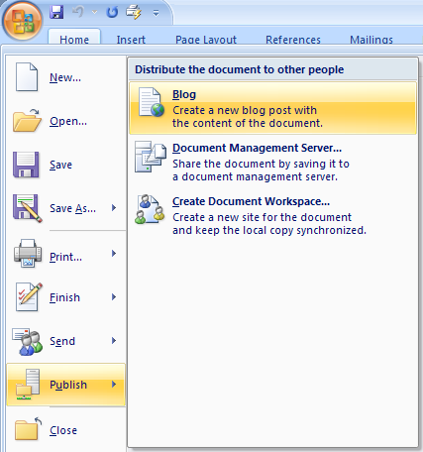Click the Create Document Workspace people icon
Screen dimensions: 423x452
click(x=150, y=209)
